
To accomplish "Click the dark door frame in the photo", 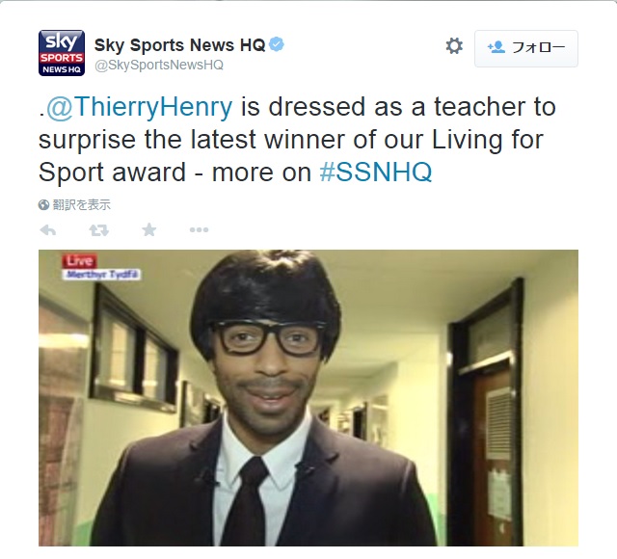I will pyautogui.click(x=487, y=413).
